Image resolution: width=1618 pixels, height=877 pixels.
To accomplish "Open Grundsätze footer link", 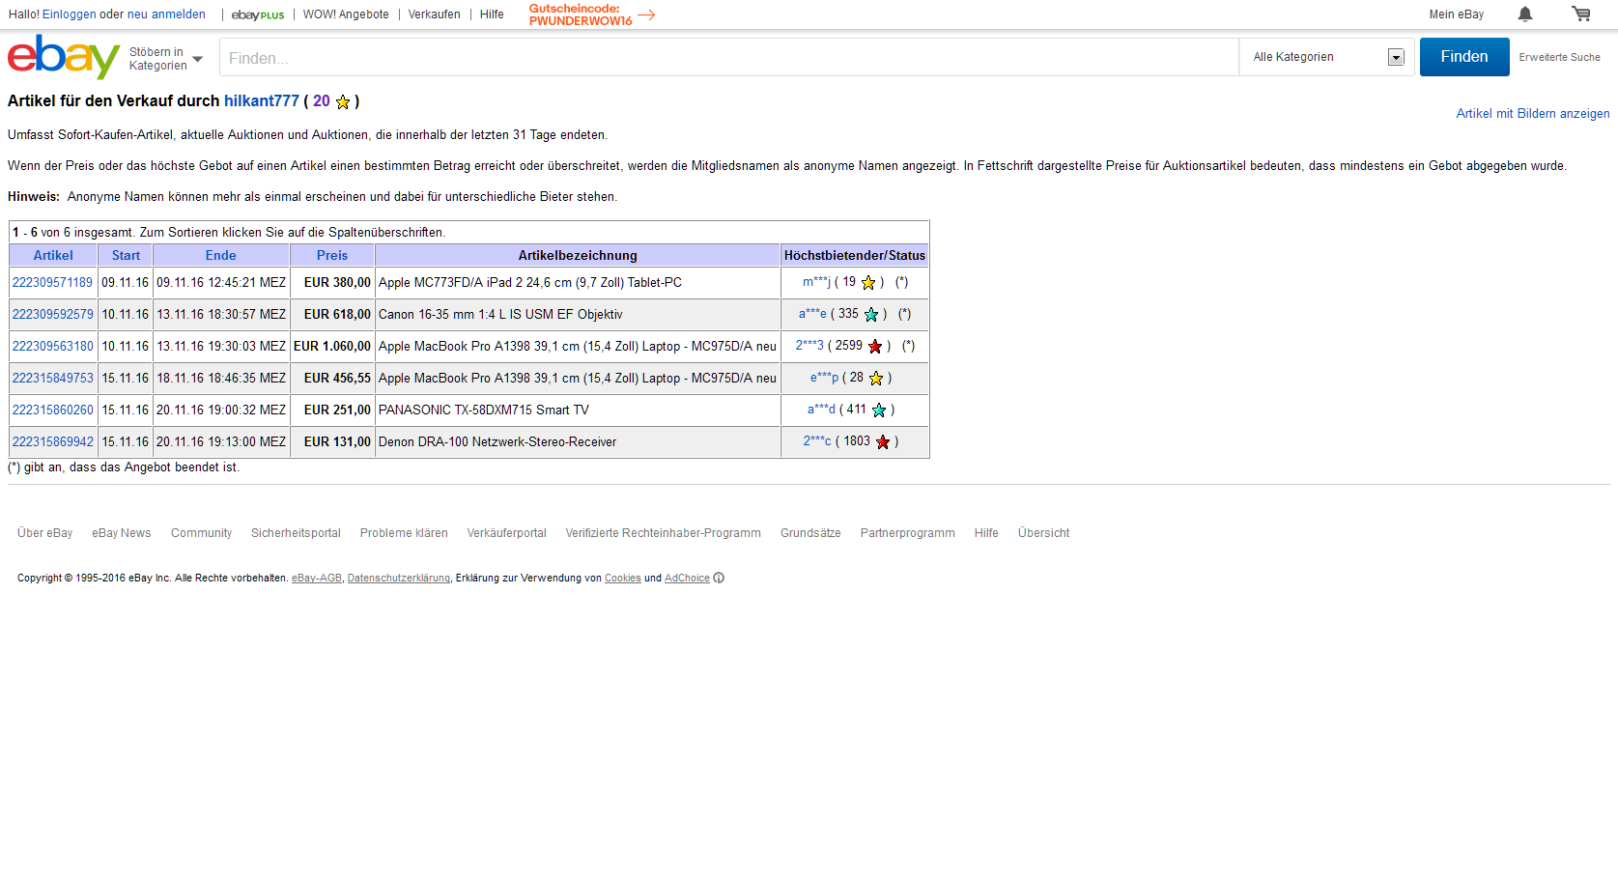I will pos(810,533).
